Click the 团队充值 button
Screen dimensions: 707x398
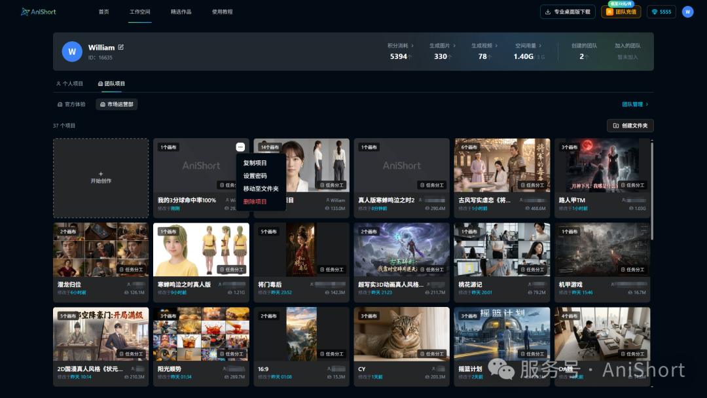tap(621, 12)
